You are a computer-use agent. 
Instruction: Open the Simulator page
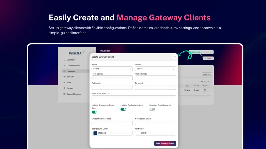point(70,77)
